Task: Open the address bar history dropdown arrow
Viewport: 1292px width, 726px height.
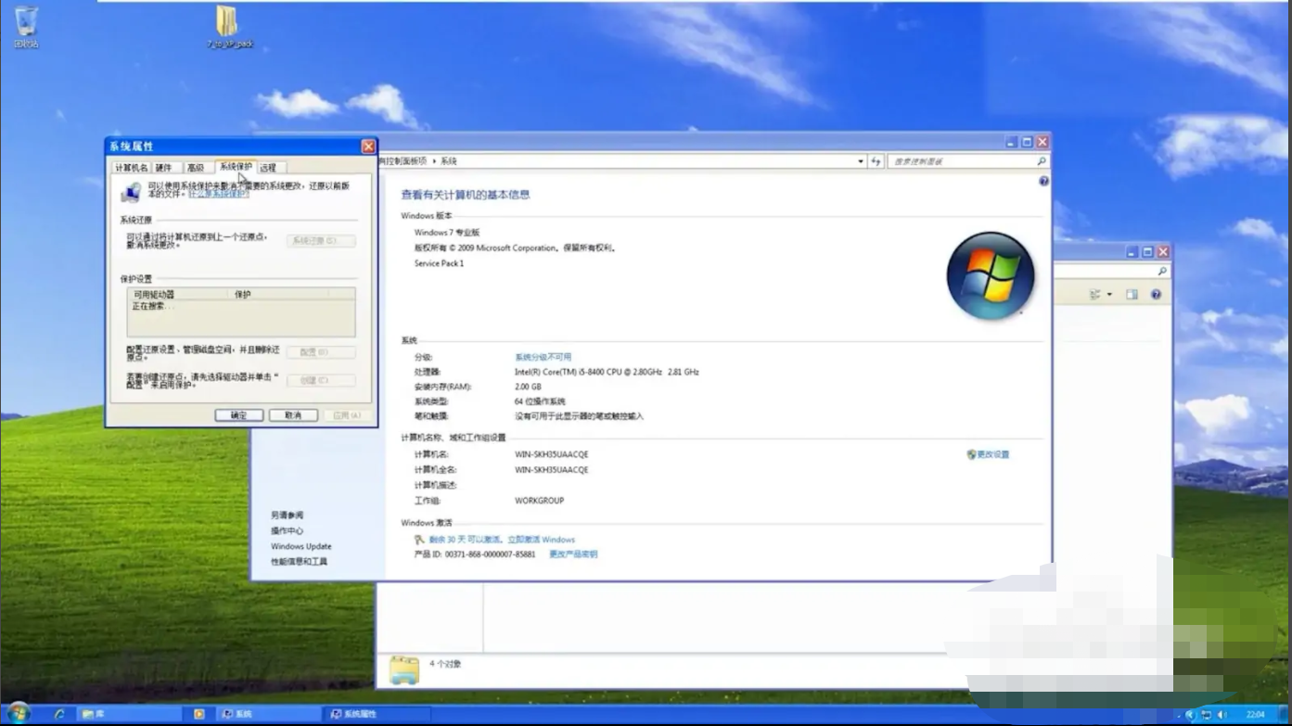Action: (861, 161)
